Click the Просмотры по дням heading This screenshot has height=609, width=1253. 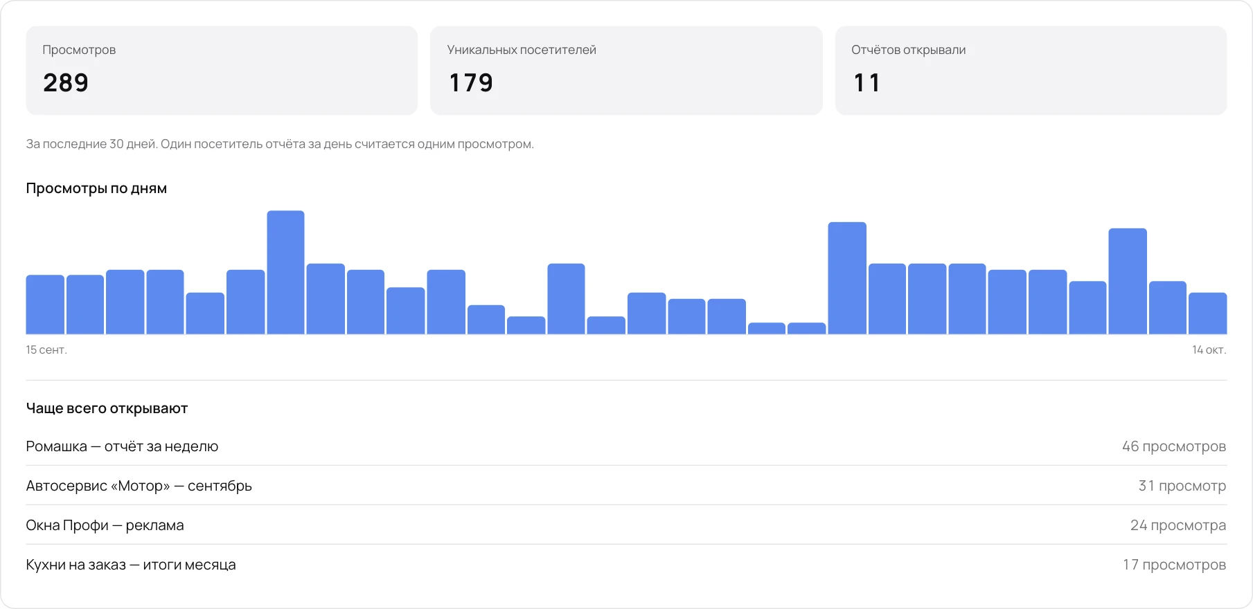[96, 188]
